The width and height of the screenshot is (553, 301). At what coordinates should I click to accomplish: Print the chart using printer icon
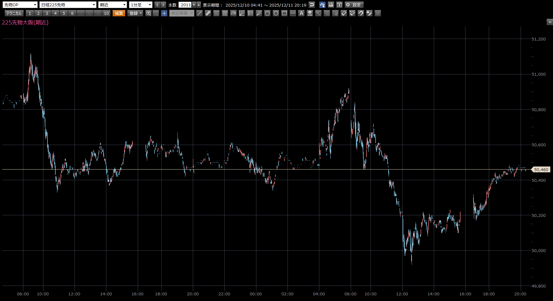(x=331, y=5)
